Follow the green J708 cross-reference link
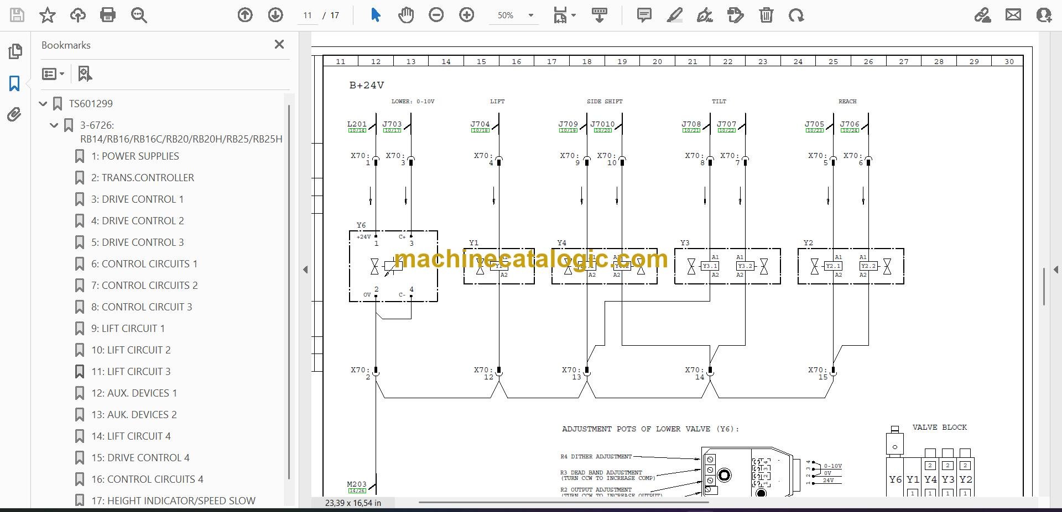The width and height of the screenshot is (1062, 512). point(691,130)
